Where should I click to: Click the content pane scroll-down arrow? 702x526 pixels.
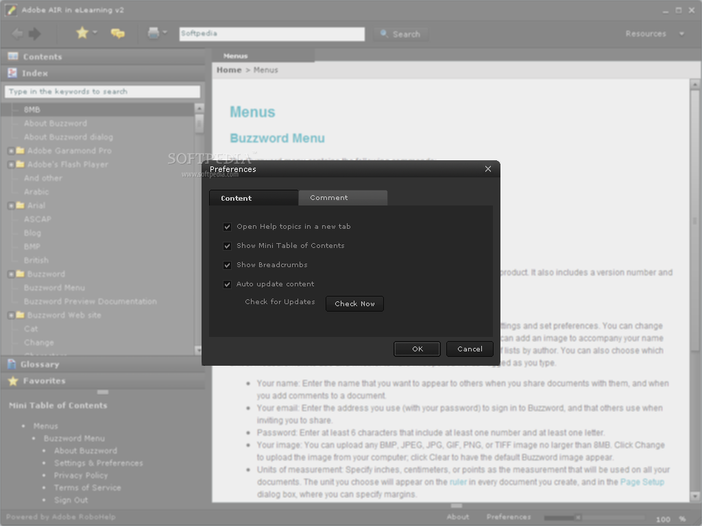(695, 496)
